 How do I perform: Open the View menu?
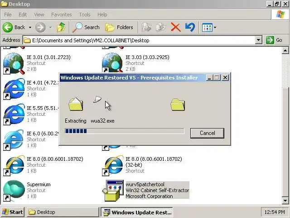[39, 15]
